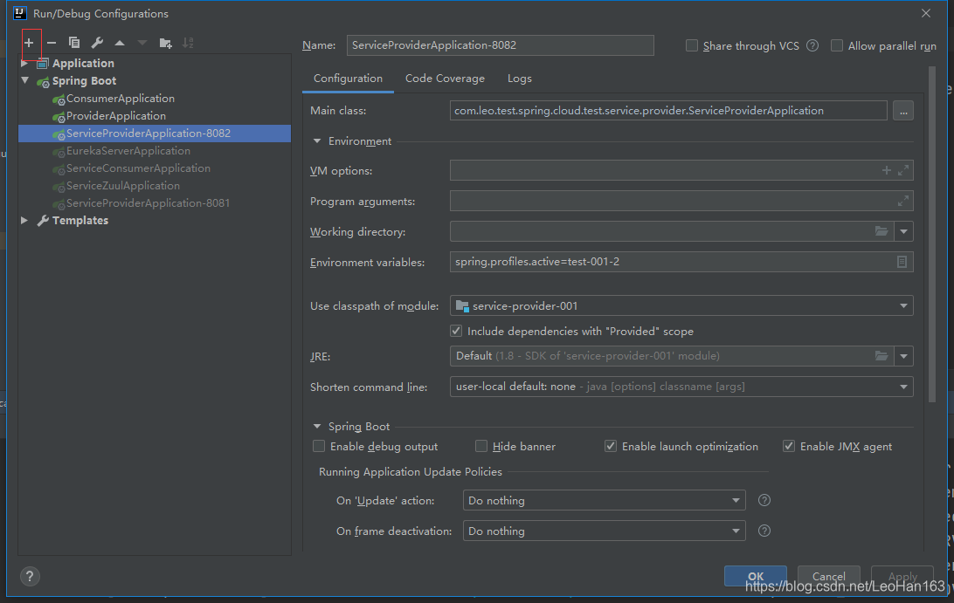Screen dimensions: 954x603
Task: Select ConsumerApplication configuration
Action: 121,99
